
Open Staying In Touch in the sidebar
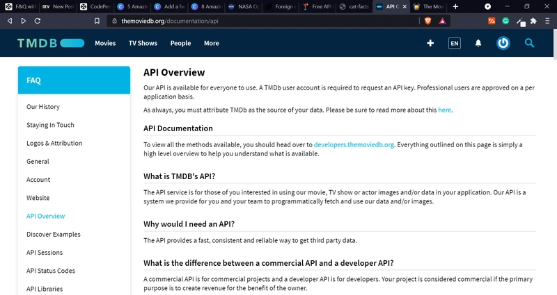(50, 125)
